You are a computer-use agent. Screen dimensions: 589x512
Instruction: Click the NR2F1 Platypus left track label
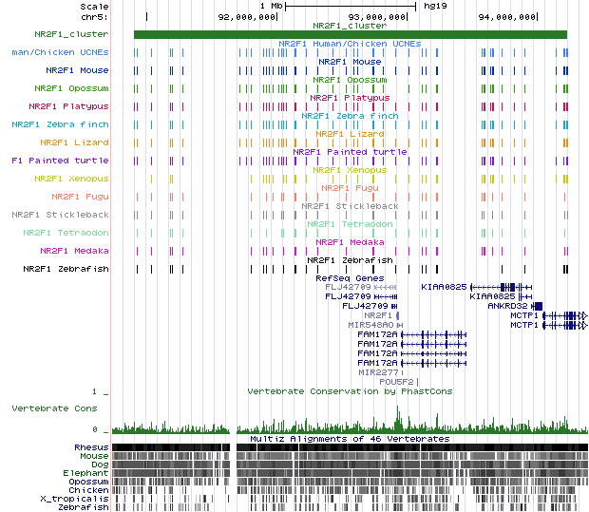click(68, 106)
